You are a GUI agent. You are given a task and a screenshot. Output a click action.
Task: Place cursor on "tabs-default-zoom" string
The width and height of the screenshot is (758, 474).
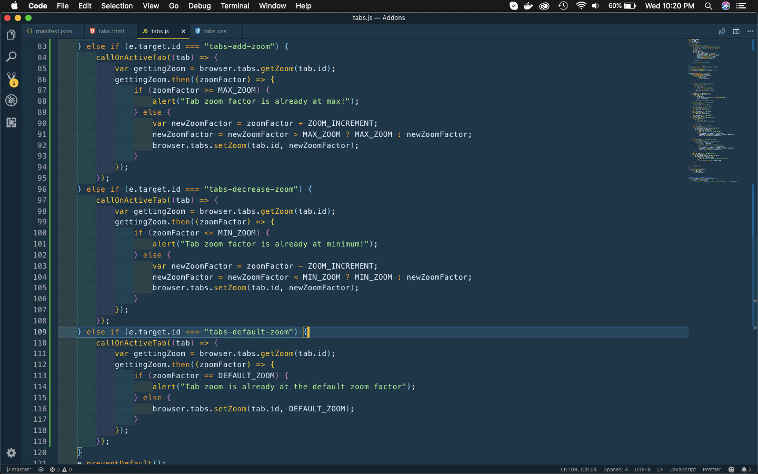(251, 332)
